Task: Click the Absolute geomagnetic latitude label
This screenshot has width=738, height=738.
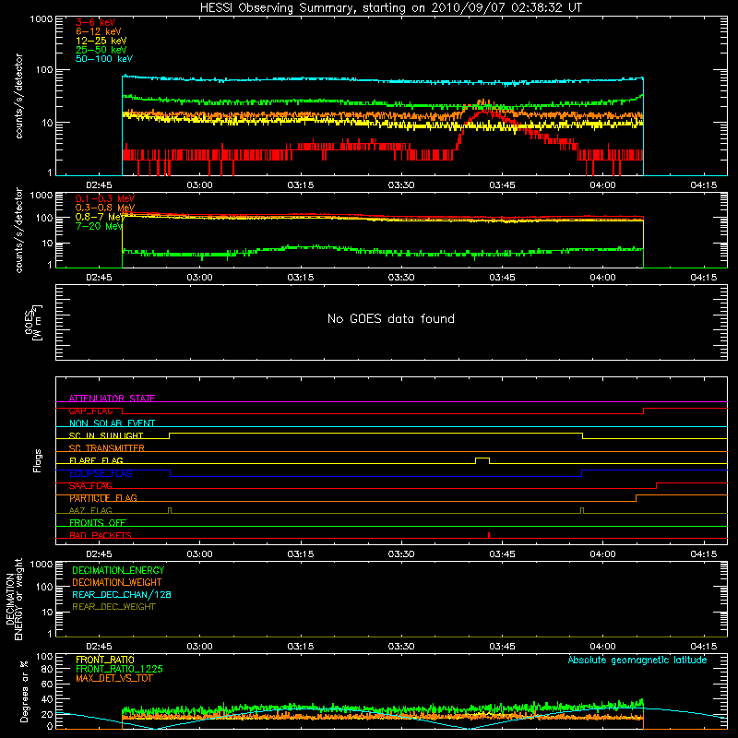Action: 637,660
